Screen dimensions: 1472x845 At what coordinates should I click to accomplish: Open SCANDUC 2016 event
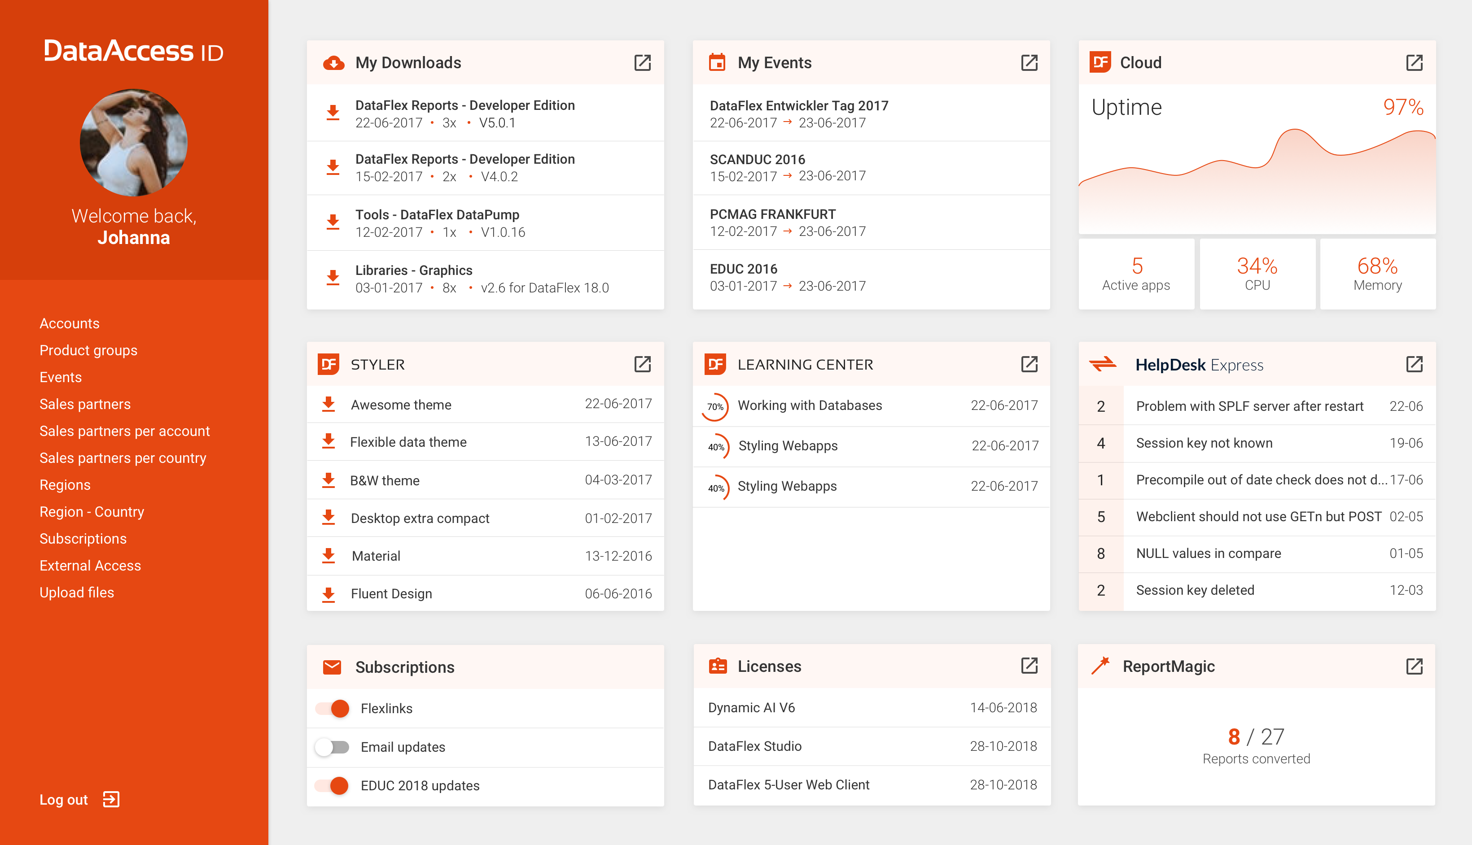tap(871, 168)
